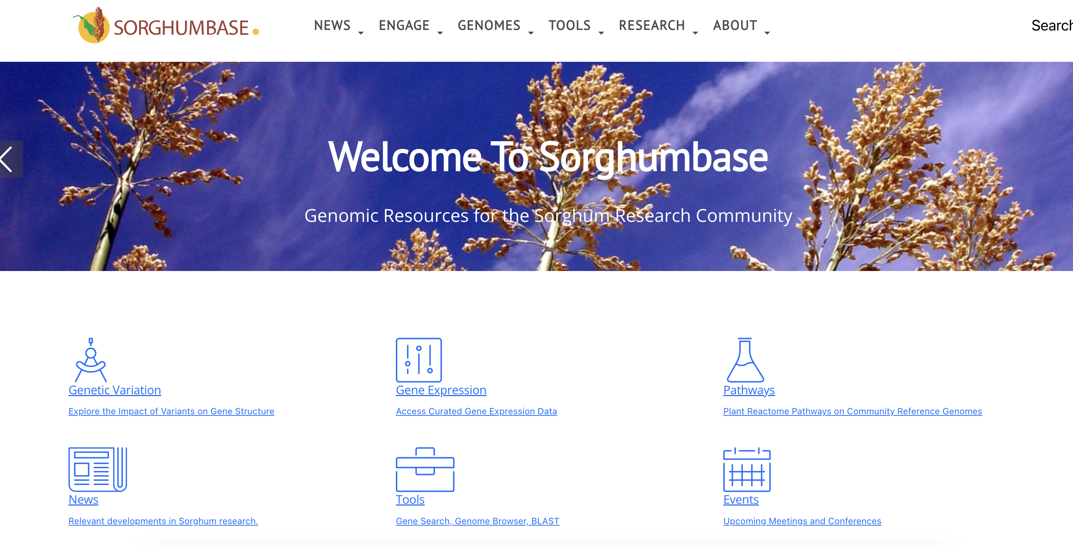
Task: Click the Gene Expression sliders icon
Action: 419,360
